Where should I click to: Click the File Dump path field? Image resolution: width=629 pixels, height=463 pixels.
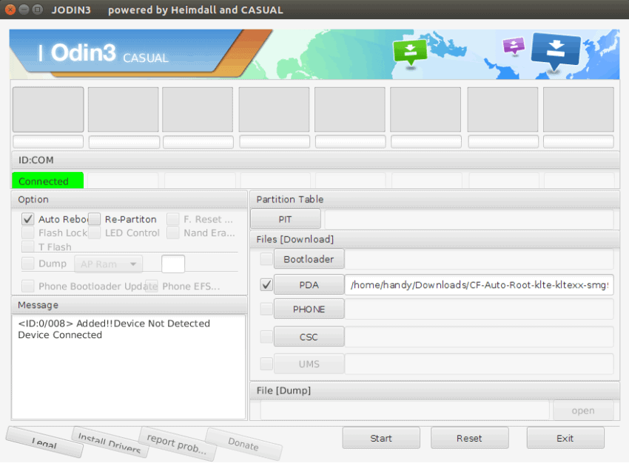click(x=404, y=411)
